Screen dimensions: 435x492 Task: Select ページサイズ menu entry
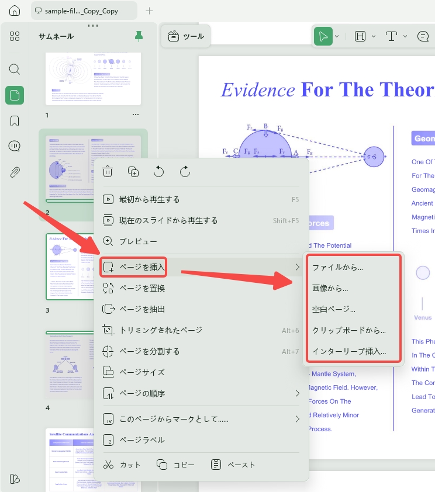(201, 372)
